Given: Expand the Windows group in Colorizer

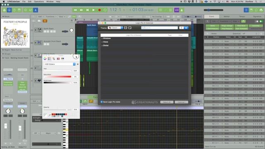Looking at the screenshot, I should [x=102, y=38].
